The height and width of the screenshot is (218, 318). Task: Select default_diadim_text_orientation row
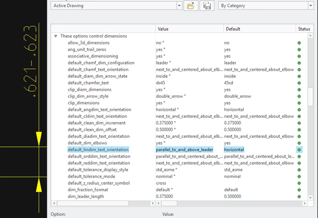(98, 136)
